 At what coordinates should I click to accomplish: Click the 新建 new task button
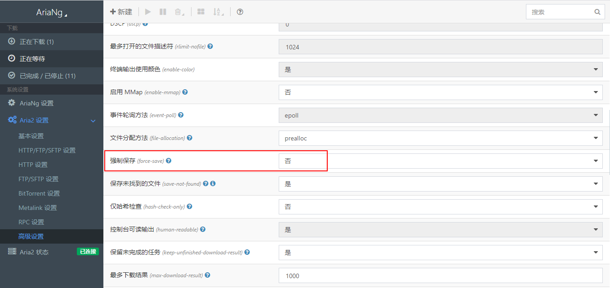(121, 12)
